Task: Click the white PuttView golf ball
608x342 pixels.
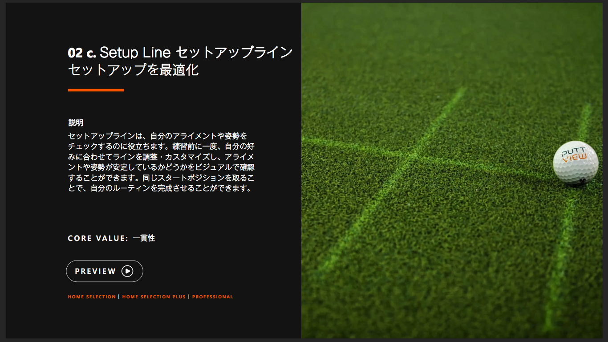Action: [x=576, y=163]
